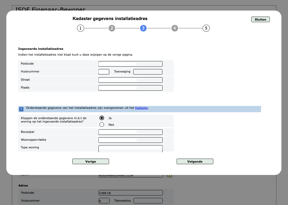Click the Toevoeging input field

tap(148, 71)
